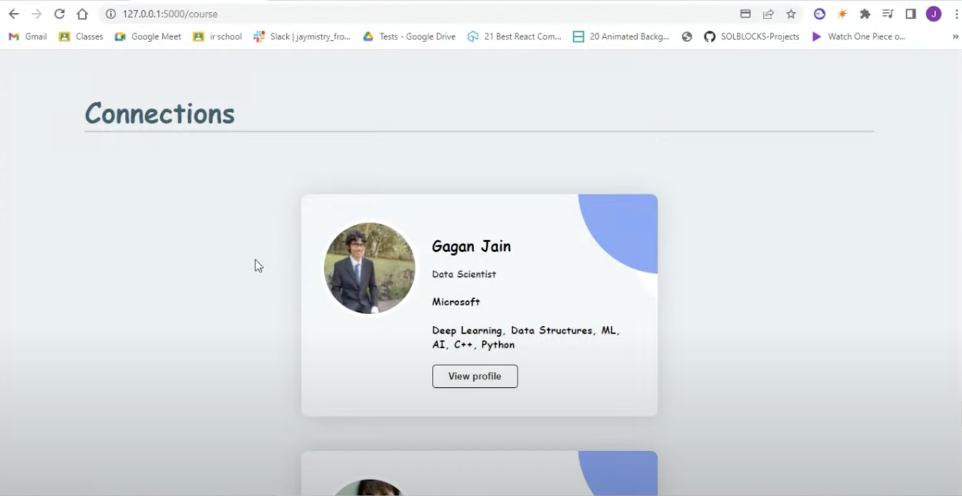This screenshot has height=496, width=962.
Task: Open Chrome three-dot menu
Action: (956, 14)
